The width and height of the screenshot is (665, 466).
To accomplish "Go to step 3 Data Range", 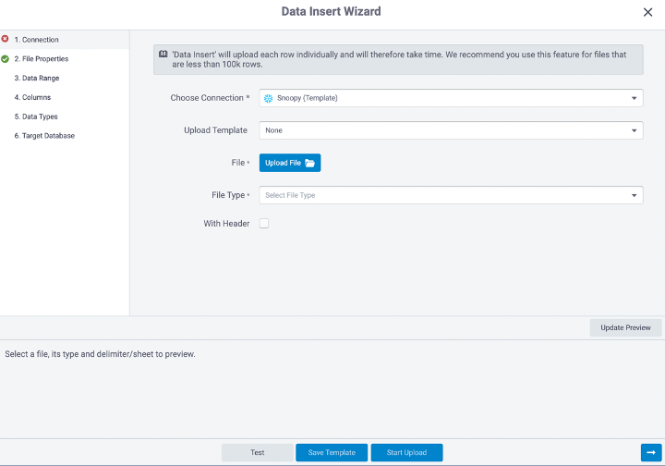I will click(37, 78).
